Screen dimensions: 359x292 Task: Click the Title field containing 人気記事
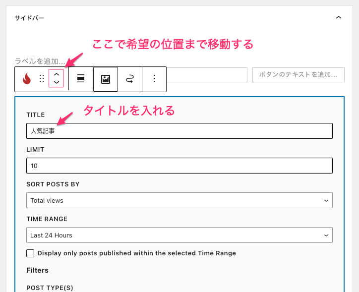(179, 131)
